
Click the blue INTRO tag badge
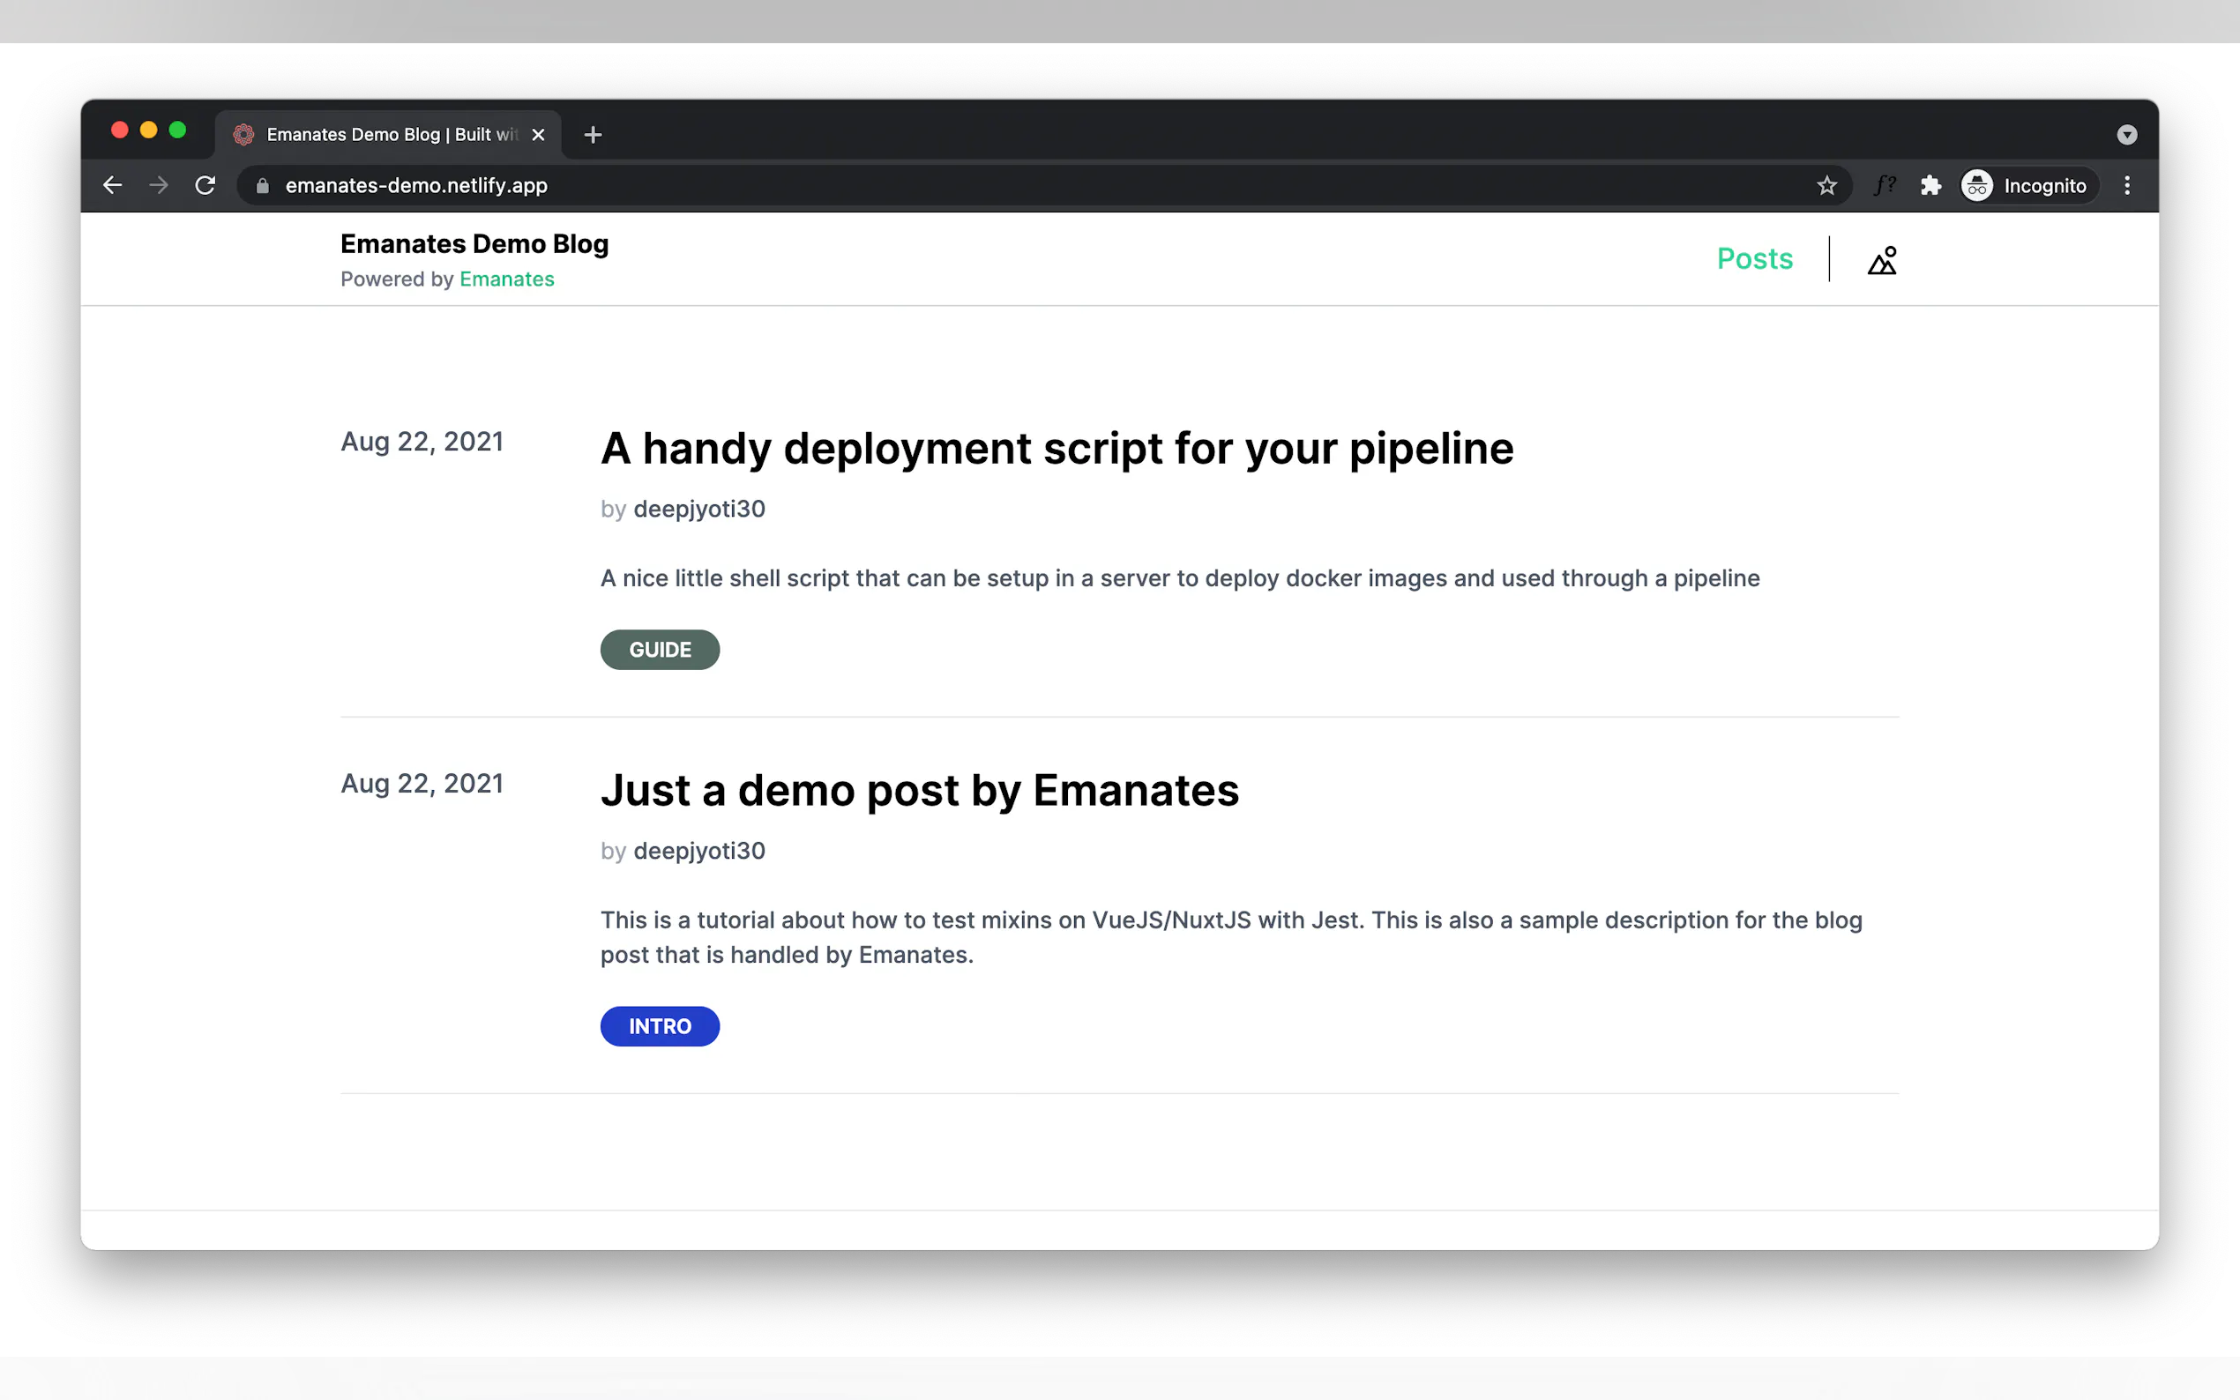tap(660, 1026)
